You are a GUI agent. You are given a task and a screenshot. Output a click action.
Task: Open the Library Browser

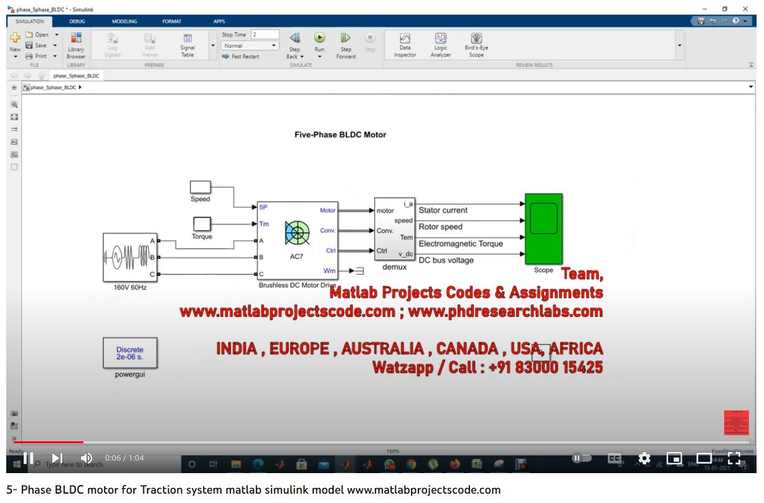click(x=76, y=39)
